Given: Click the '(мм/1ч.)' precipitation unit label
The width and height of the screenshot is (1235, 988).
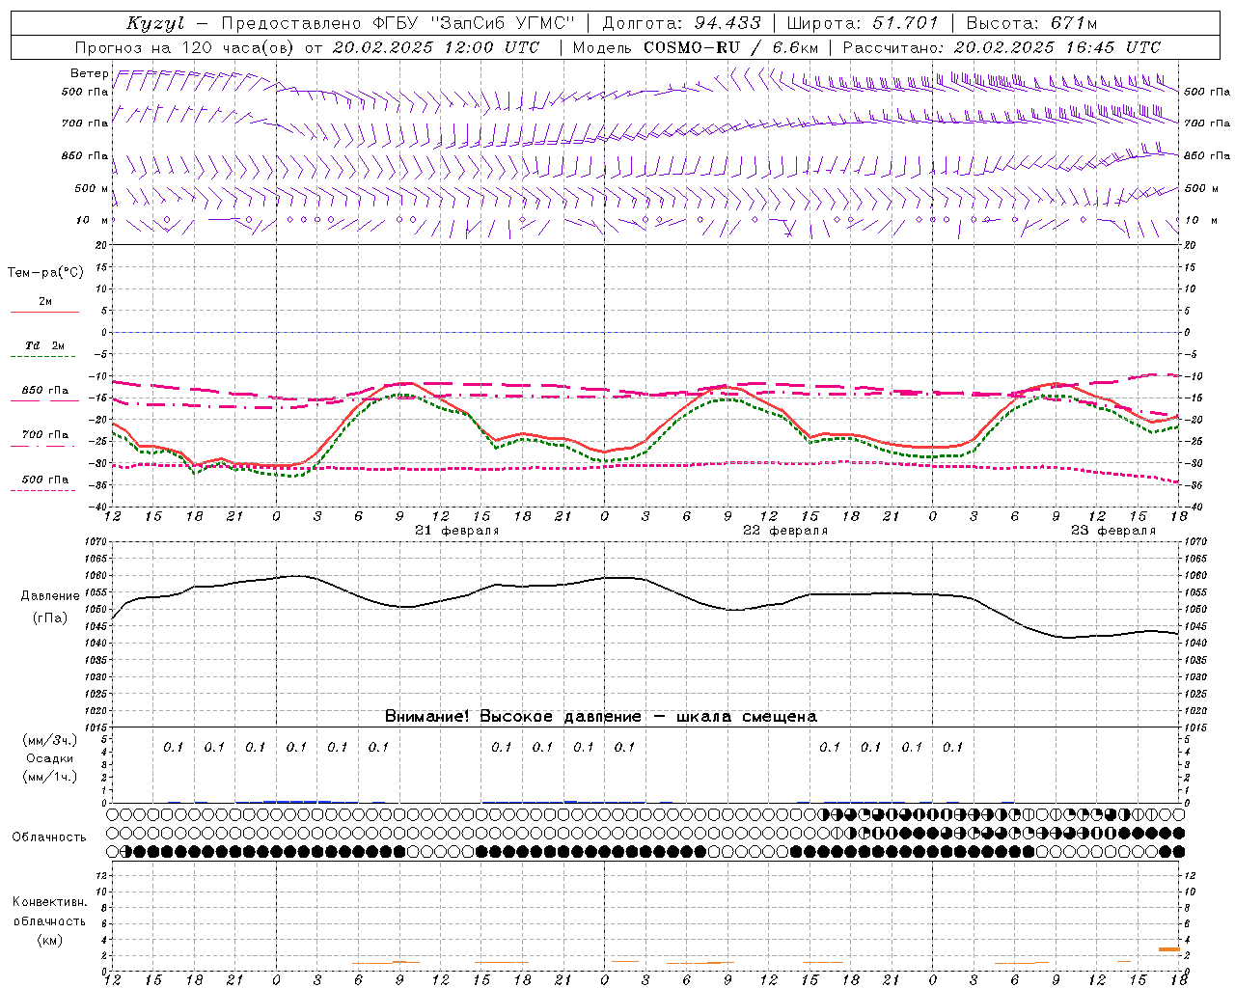Looking at the screenshot, I should click(x=50, y=777).
